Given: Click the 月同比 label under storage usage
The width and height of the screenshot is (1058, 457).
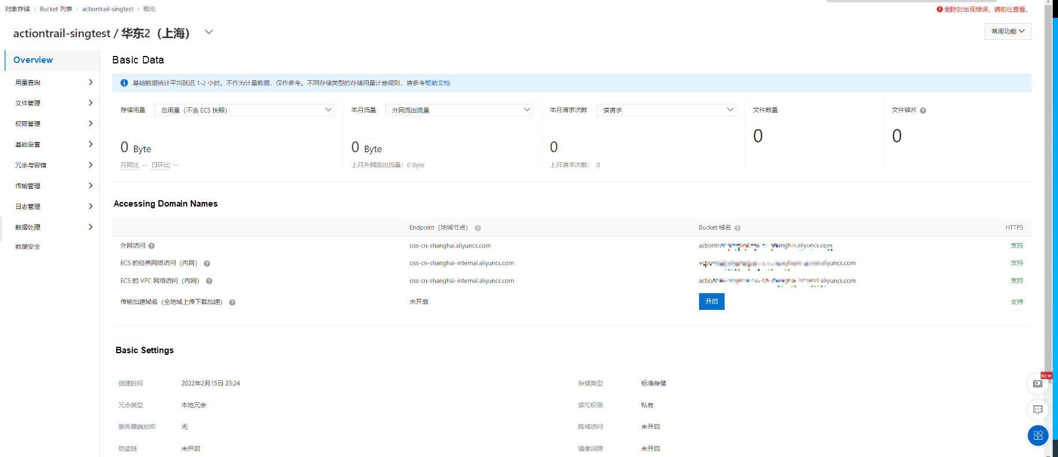Looking at the screenshot, I should [129, 165].
